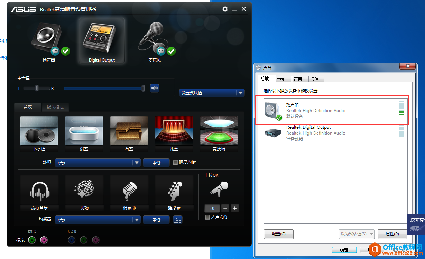Choose the 竞技场 environment effect

219,134
